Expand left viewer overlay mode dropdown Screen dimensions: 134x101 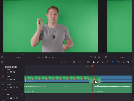[5, 57]
